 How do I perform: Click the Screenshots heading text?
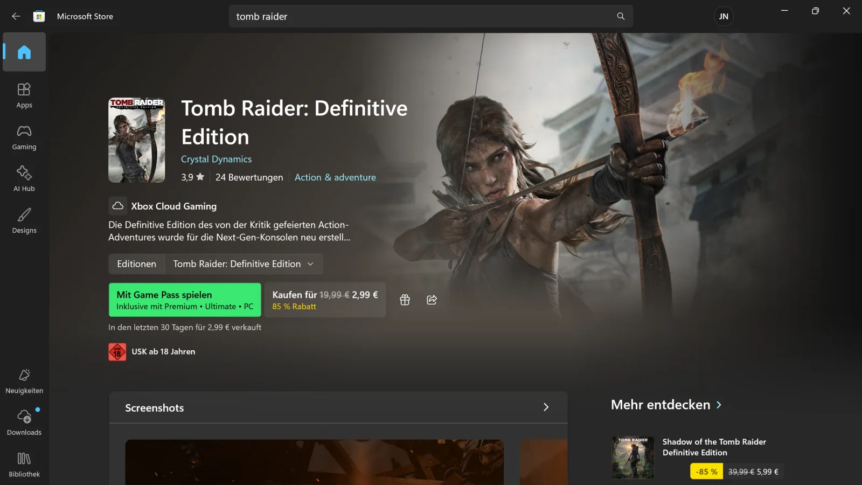pyautogui.click(x=155, y=408)
